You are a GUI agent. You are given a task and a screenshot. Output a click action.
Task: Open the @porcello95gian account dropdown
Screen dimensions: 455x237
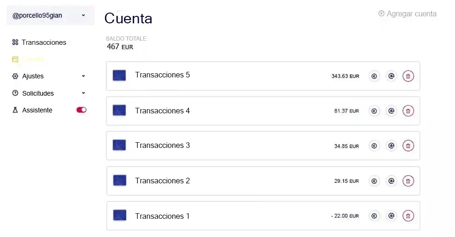pos(50,15)
